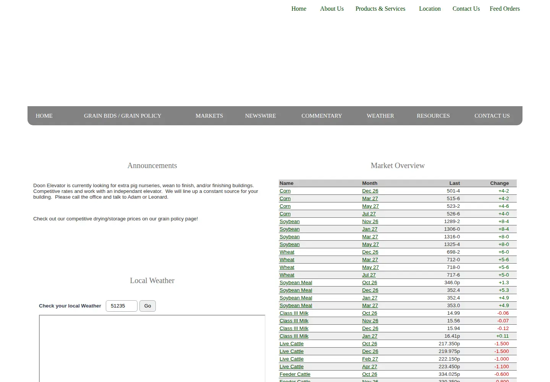Open the Soybean link priced 1316-0
Image resolution: width=550 pixels, height=382 pixels.
(290, 237)
